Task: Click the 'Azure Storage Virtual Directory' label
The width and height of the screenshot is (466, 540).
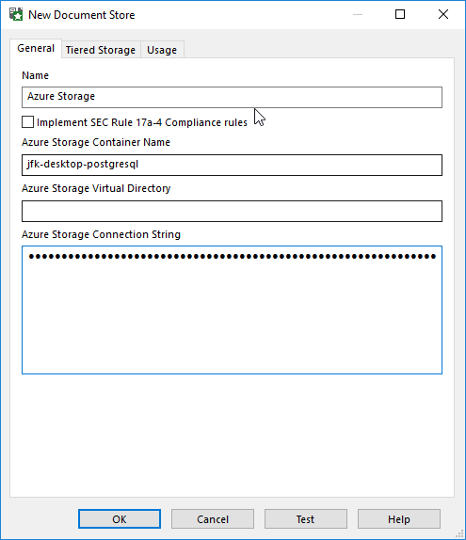Action: click(x=96, y=188)
